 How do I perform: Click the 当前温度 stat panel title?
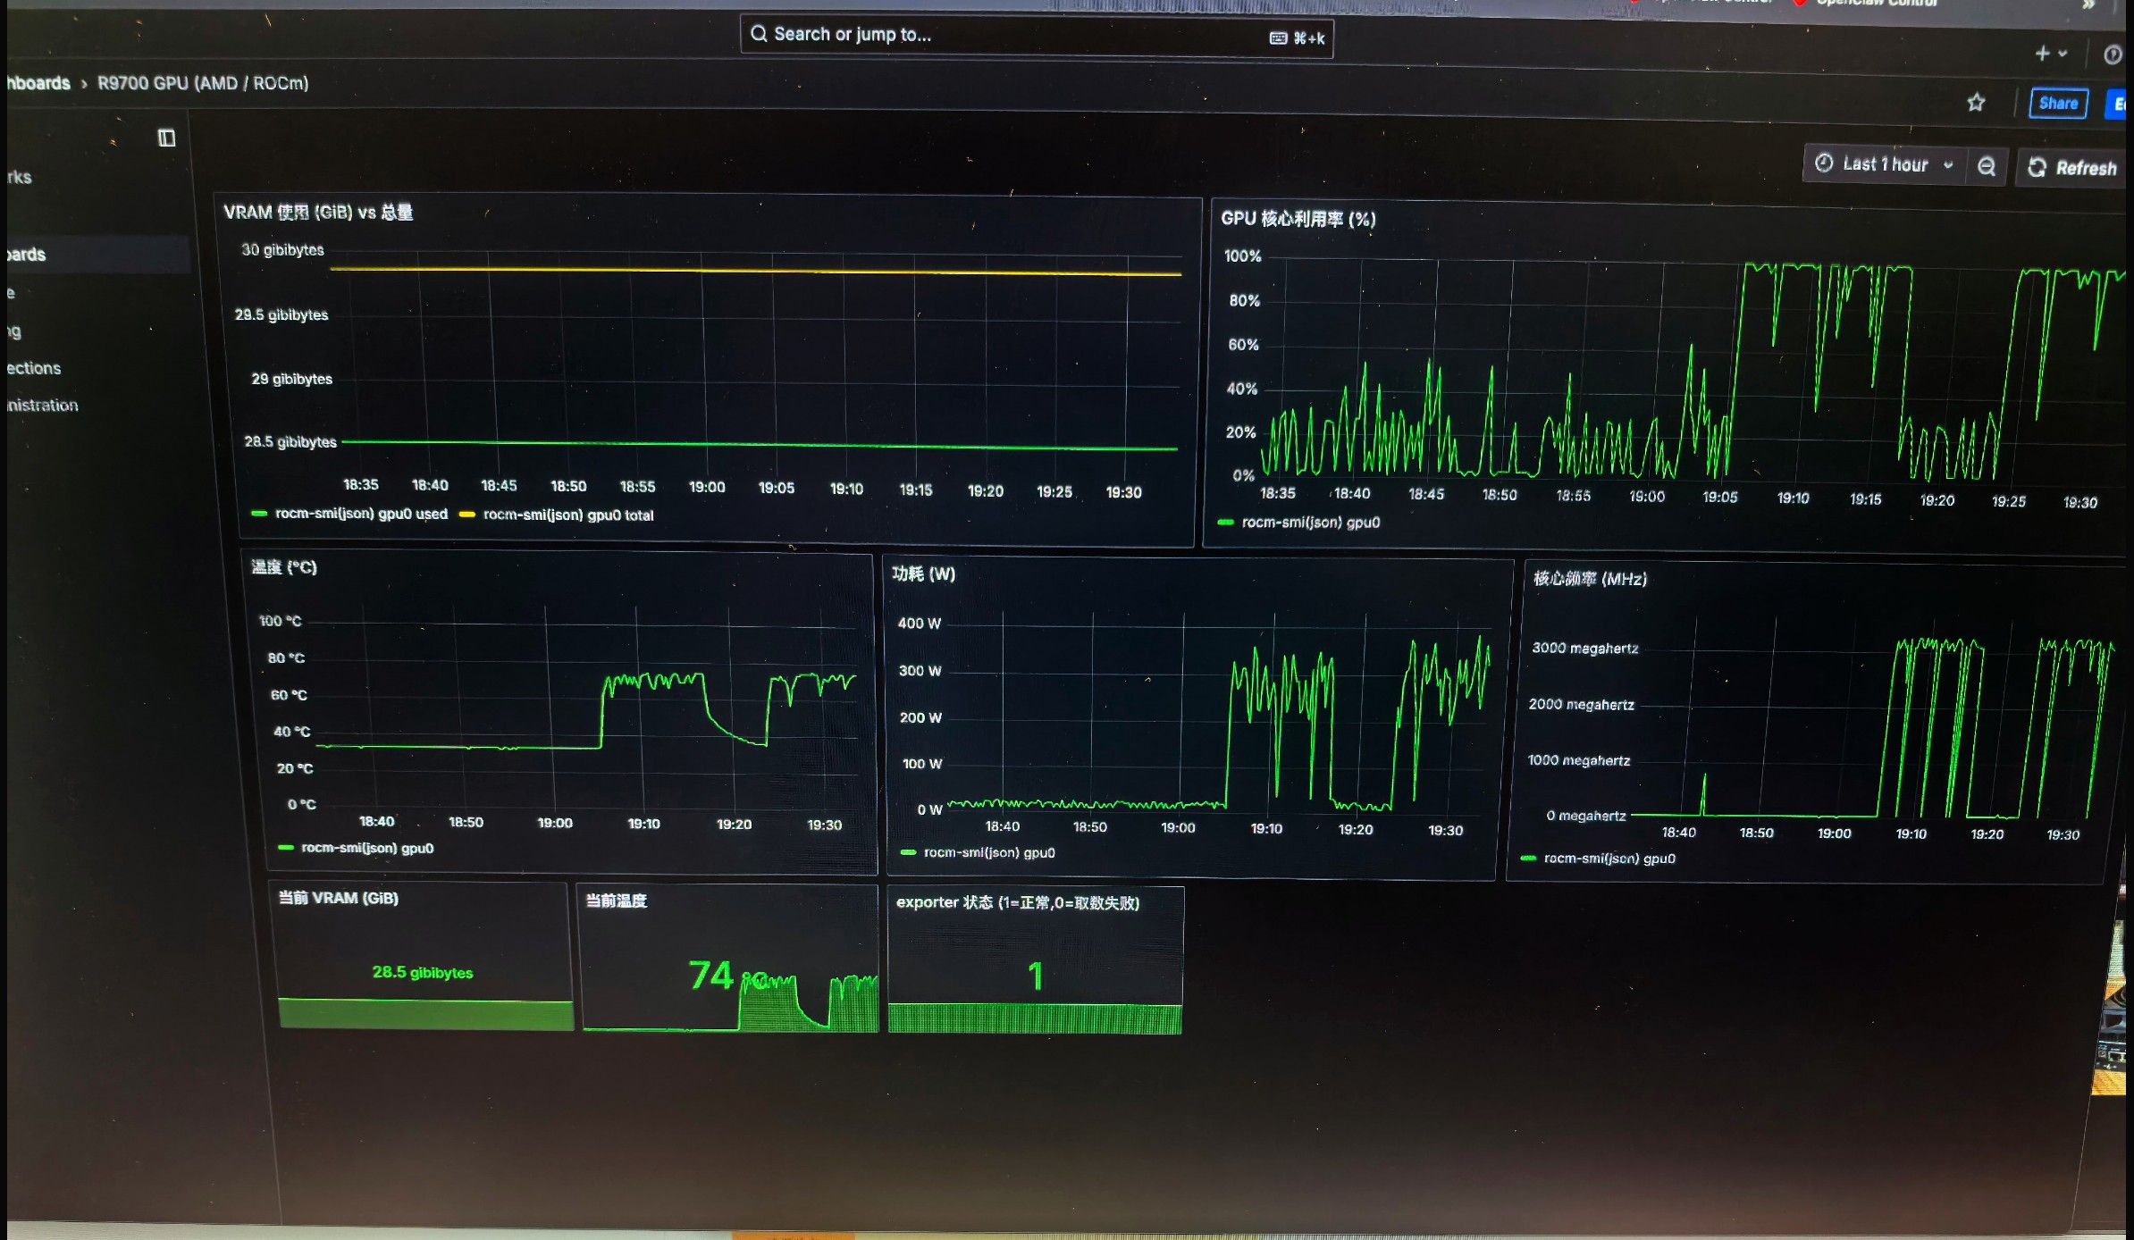point(617,901)
